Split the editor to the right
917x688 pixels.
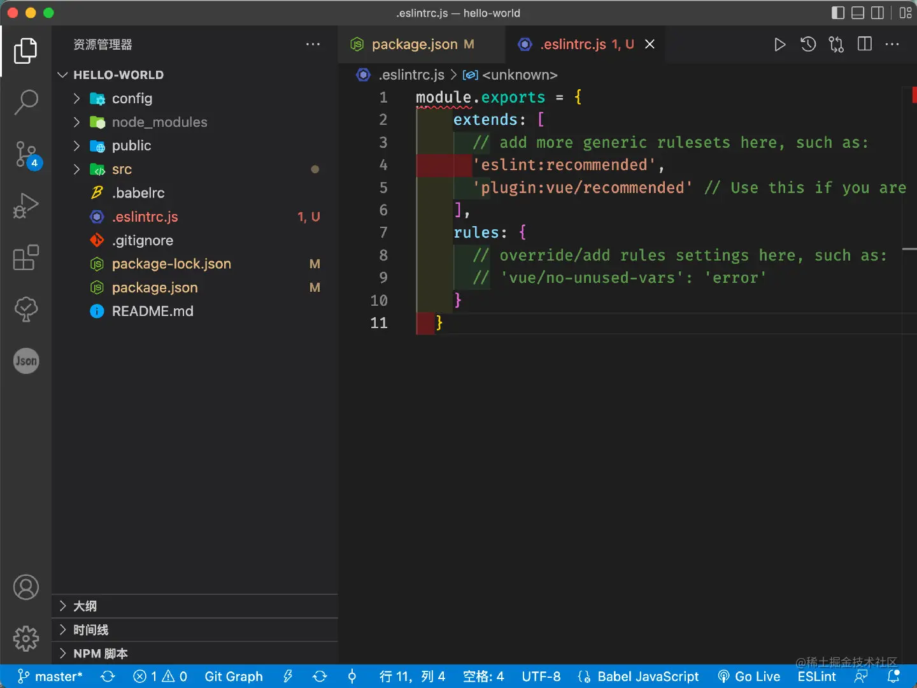tap(865, 44)
